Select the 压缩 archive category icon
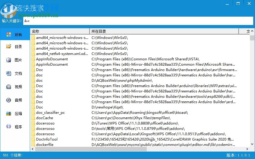 (9, 114)
